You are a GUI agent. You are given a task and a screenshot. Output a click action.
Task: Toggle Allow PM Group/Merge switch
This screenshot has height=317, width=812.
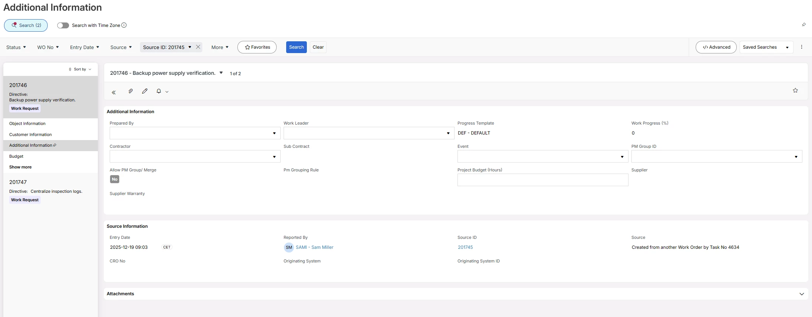[x=114, y=179]
